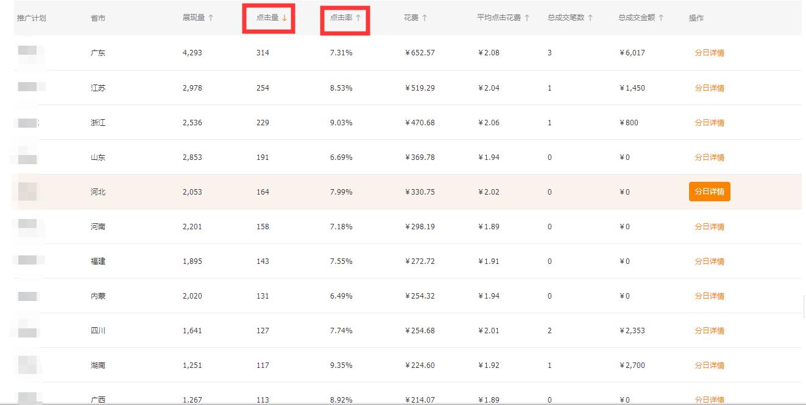Open daily details for the 四川 row
This screenshot has width=806, height=405.
pyautogui.click(x=710, y=330)
